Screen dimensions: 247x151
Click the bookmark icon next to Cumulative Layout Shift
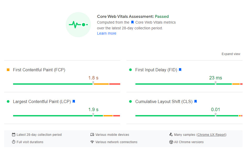[x=195, y=101]
